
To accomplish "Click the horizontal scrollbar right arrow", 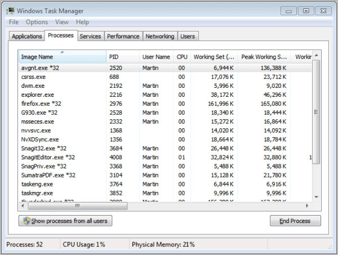I will [x=307, y=205].
